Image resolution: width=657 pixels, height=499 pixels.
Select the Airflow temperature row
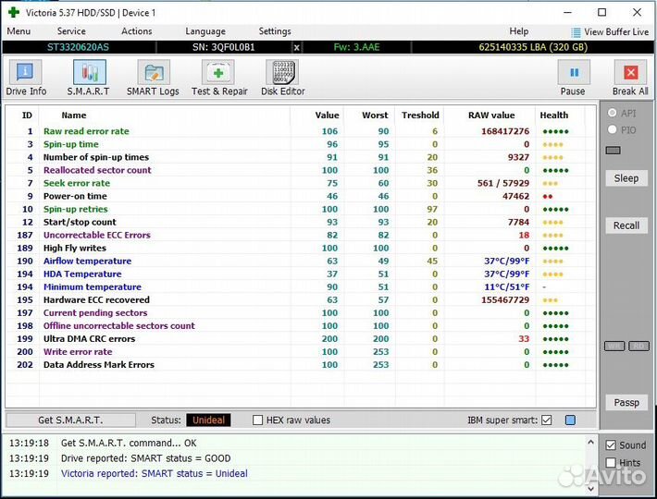(x=300, y=261)
